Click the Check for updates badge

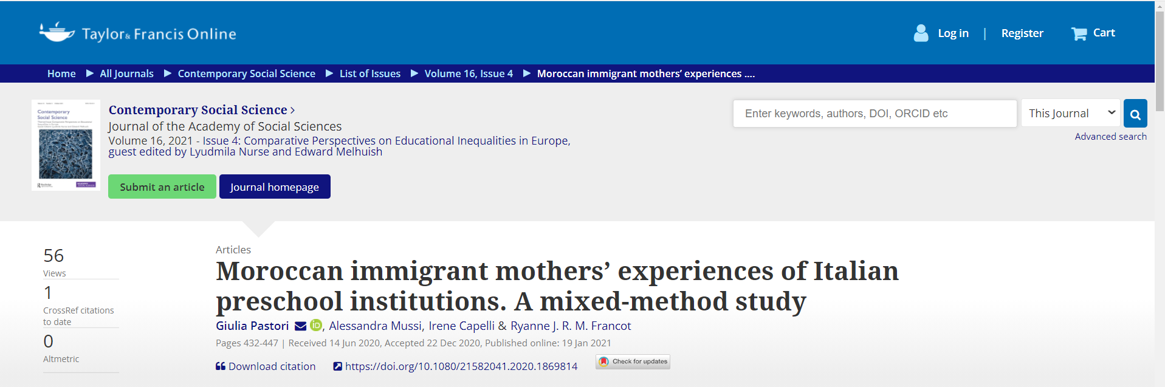click(x=633, y=362)
